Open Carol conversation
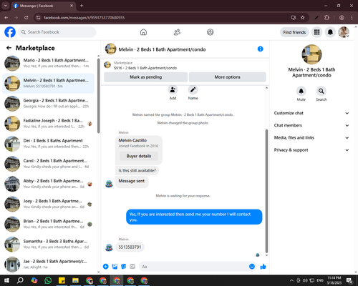 click(48, 164)
